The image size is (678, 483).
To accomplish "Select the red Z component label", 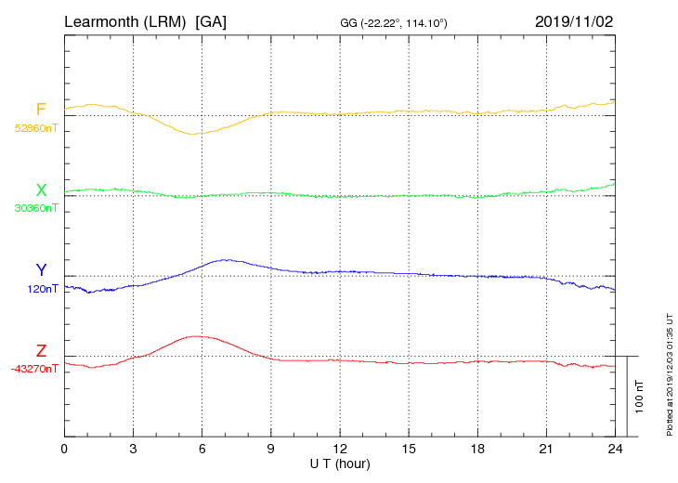I will [41, 351].
